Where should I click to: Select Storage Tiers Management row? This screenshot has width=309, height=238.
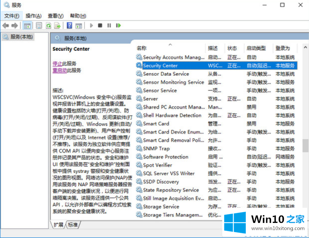[x=179, y=215]
